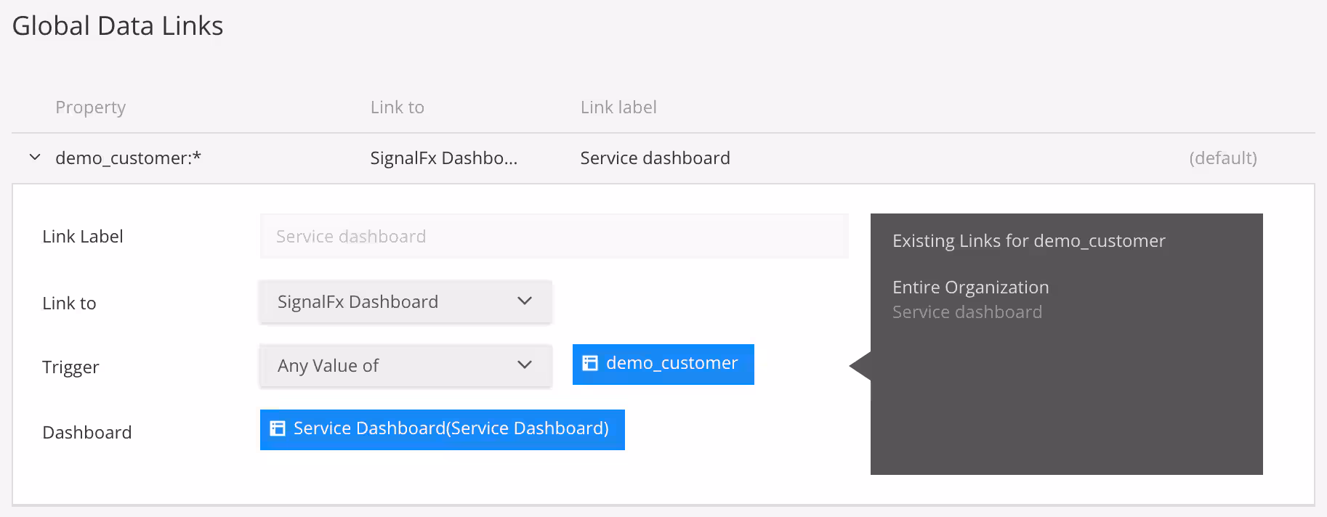Focus the Link Label input field
The image size is (1327, 517).
pos(554,237)
